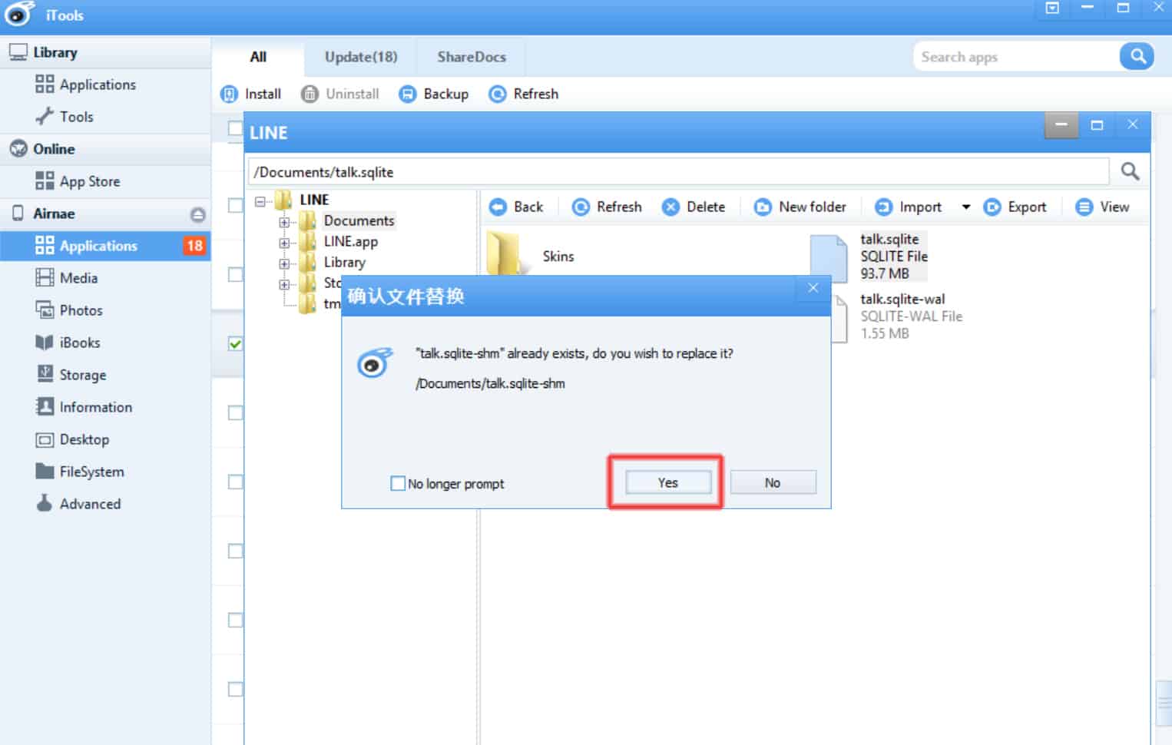Screen dimensions: 1172x745
Task: Confirm replacement by clicking Yes
Action: tap(667, 482)
